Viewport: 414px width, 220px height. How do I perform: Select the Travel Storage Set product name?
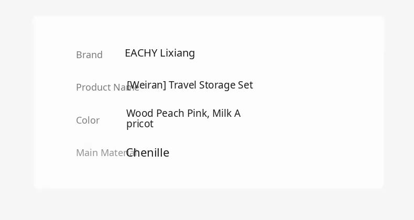pyautogui.click(x=190, y=85)
